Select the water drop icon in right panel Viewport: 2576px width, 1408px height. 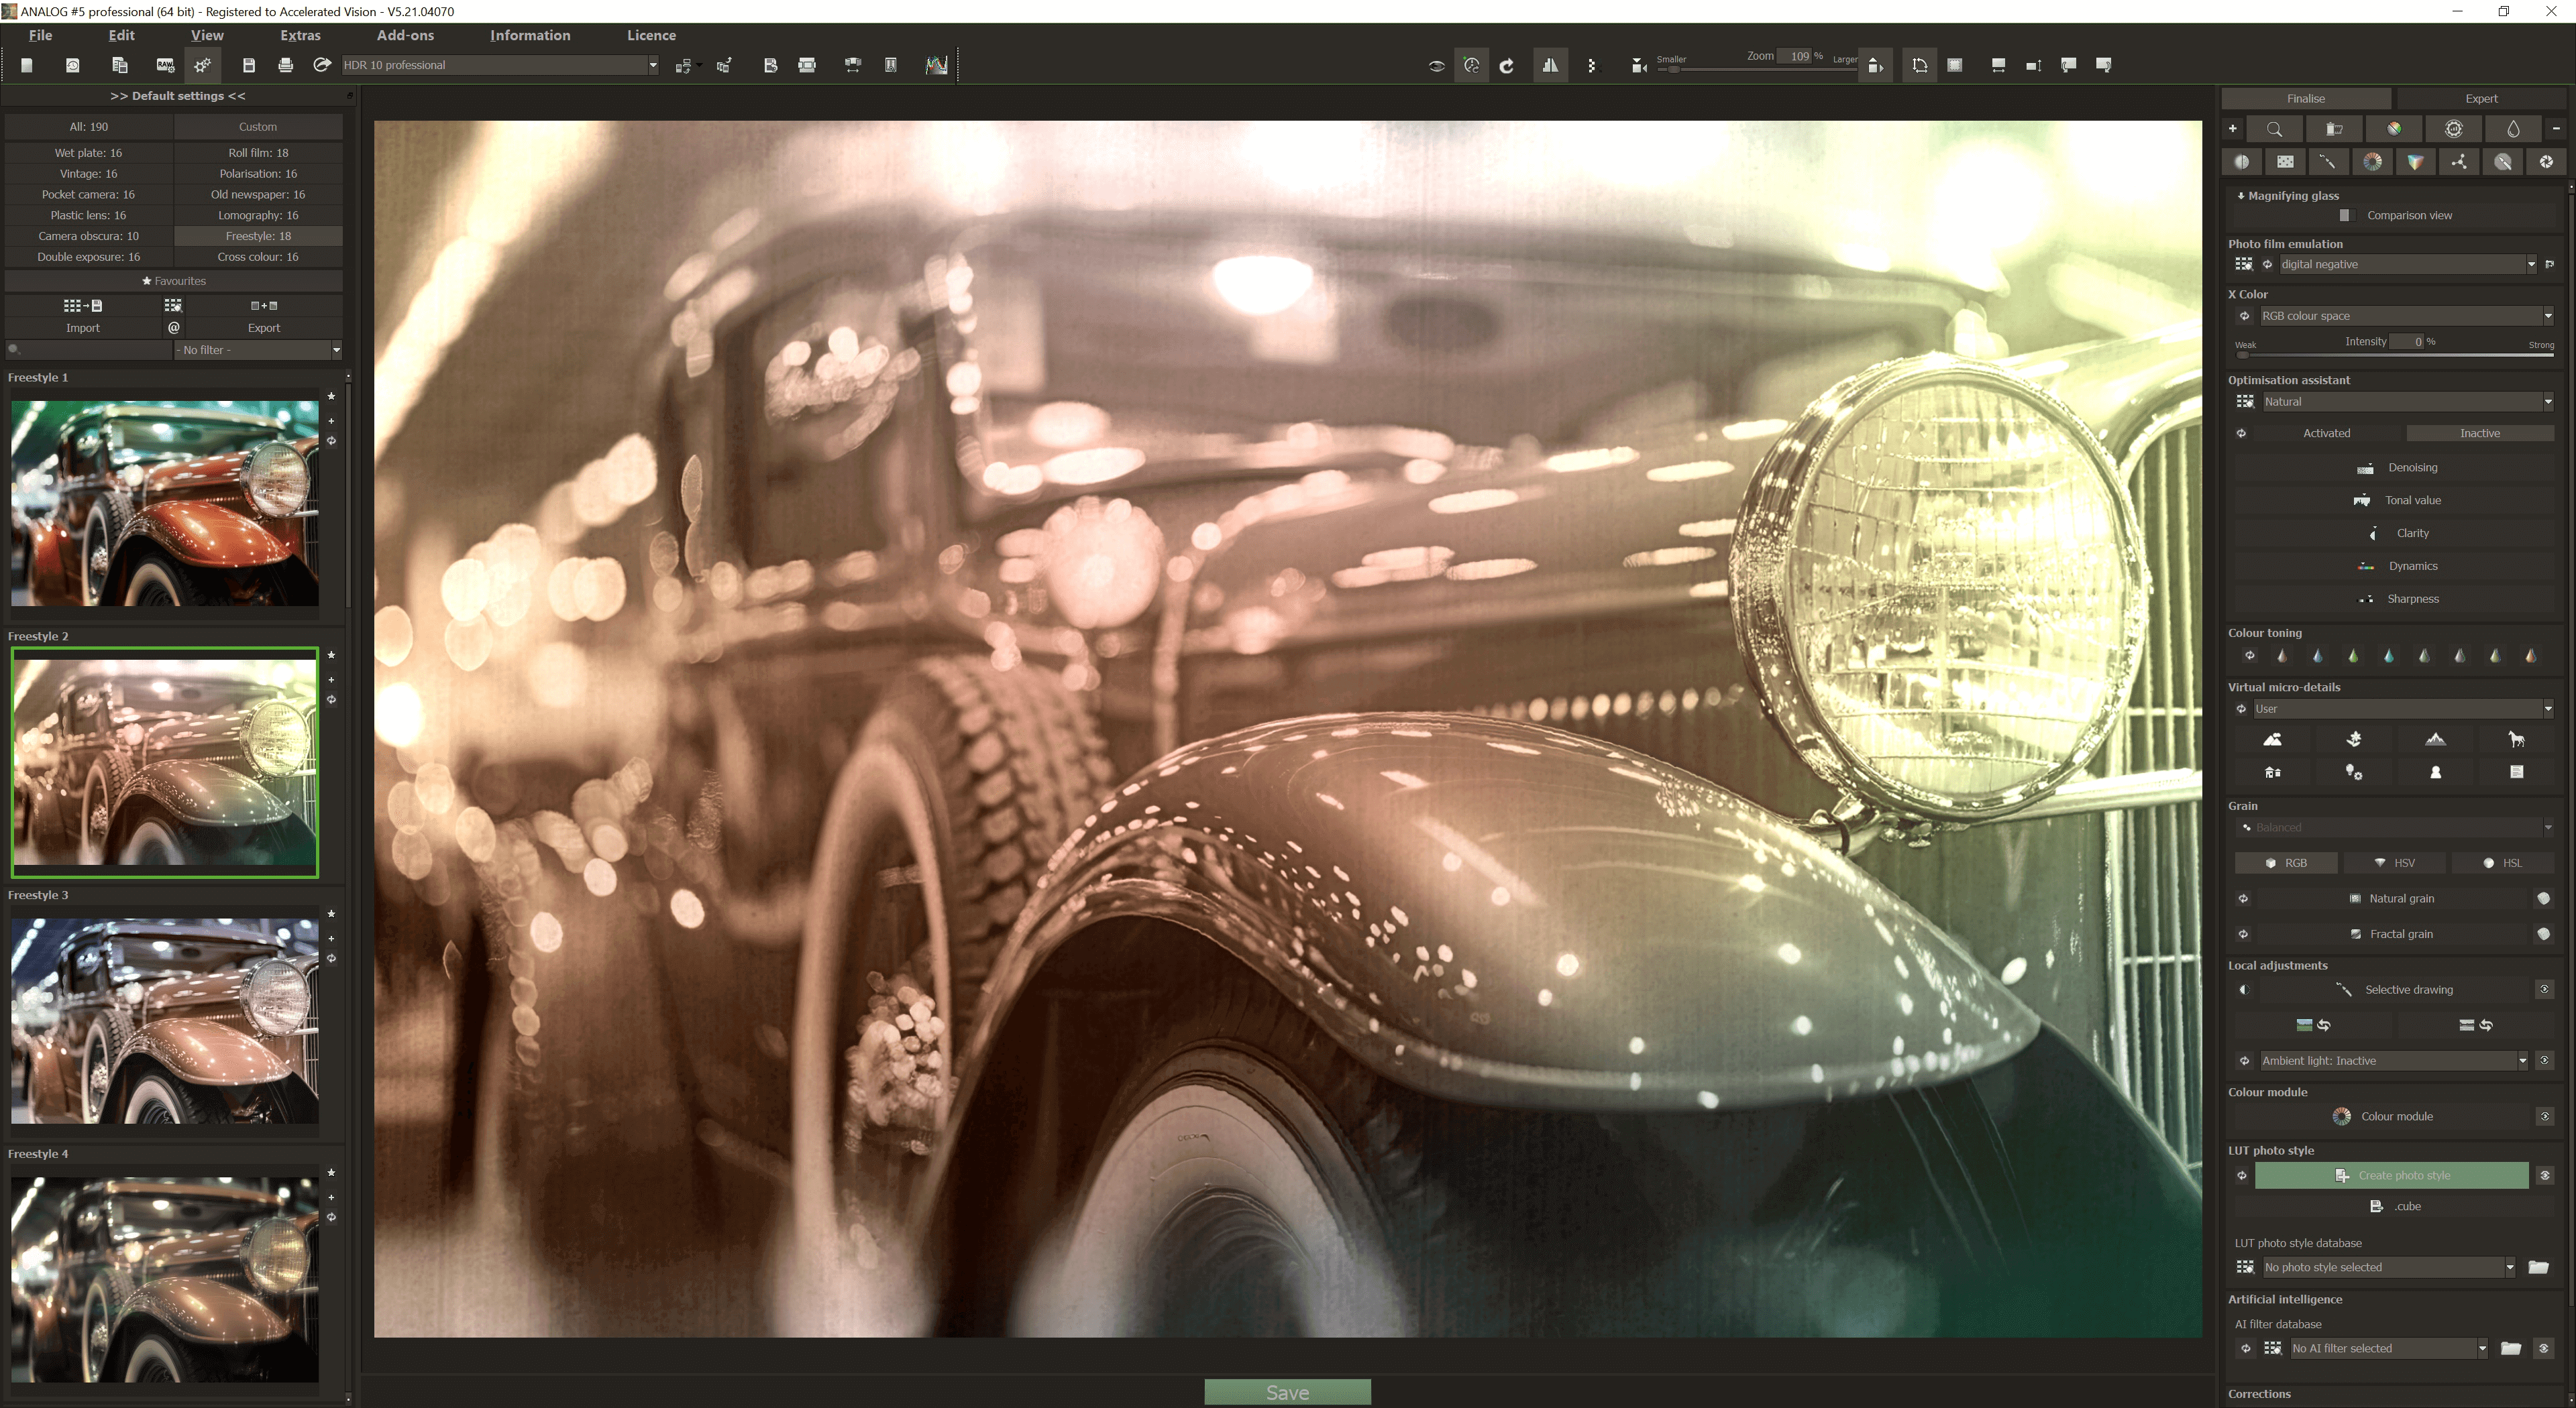[2513, 129]
